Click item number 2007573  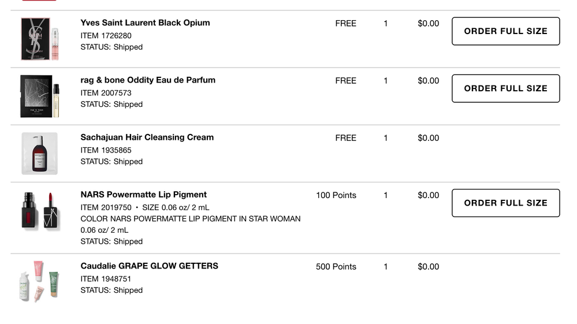pos(106,93)
